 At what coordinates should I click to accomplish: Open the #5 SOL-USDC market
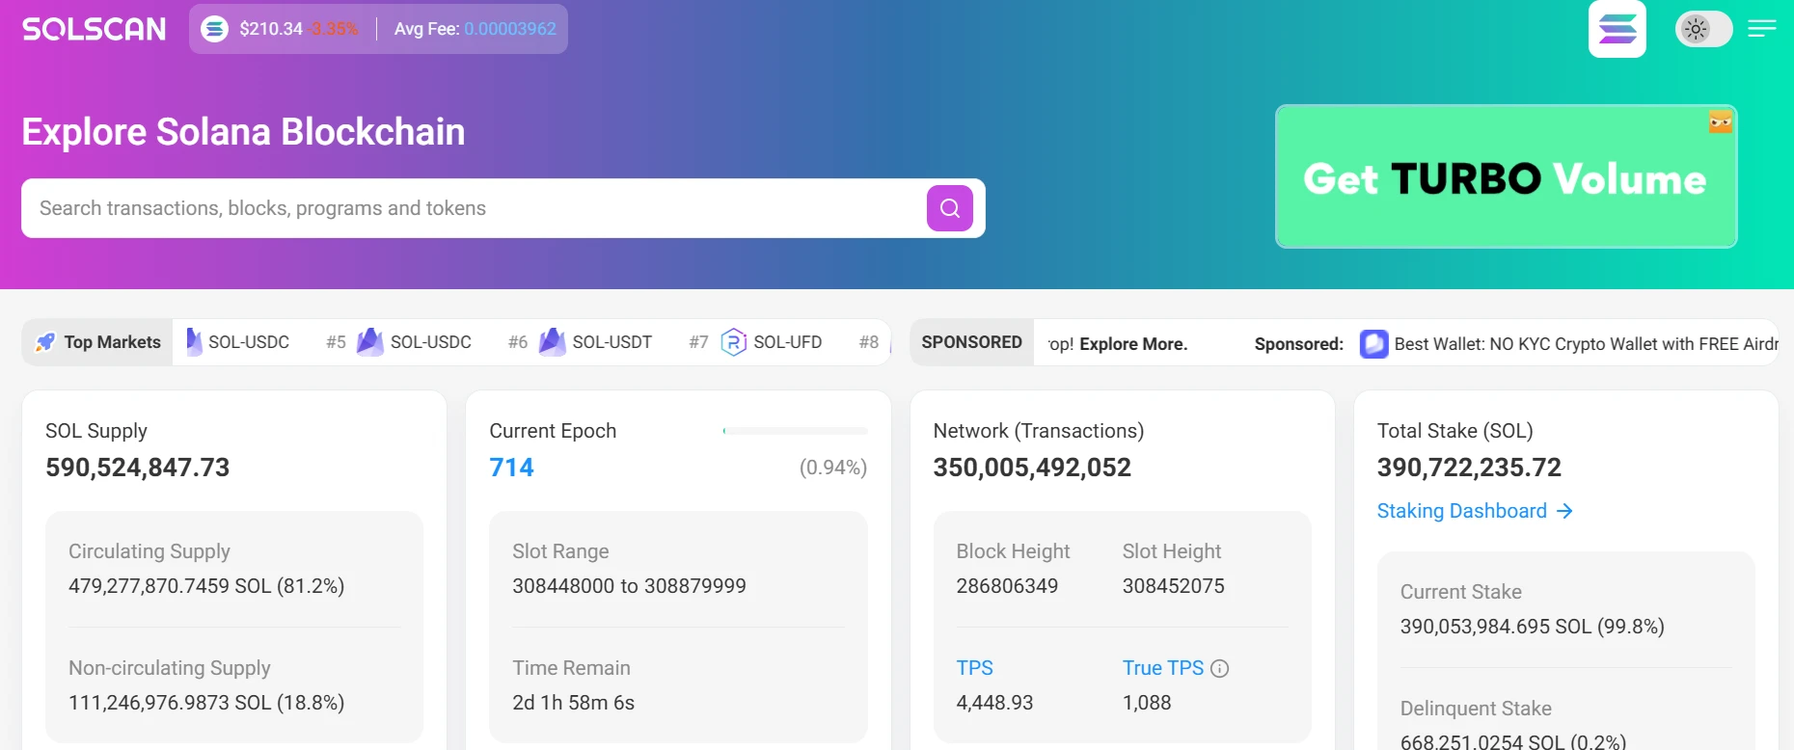[398, 342]
